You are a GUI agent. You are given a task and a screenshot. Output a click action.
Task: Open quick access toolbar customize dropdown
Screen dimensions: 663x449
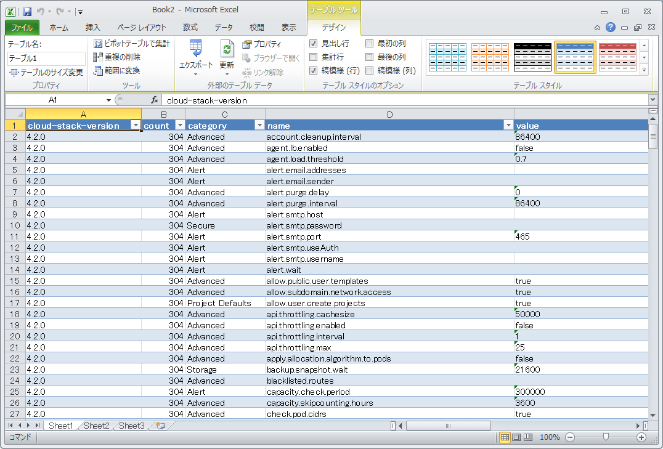click(x=80, y=12)
